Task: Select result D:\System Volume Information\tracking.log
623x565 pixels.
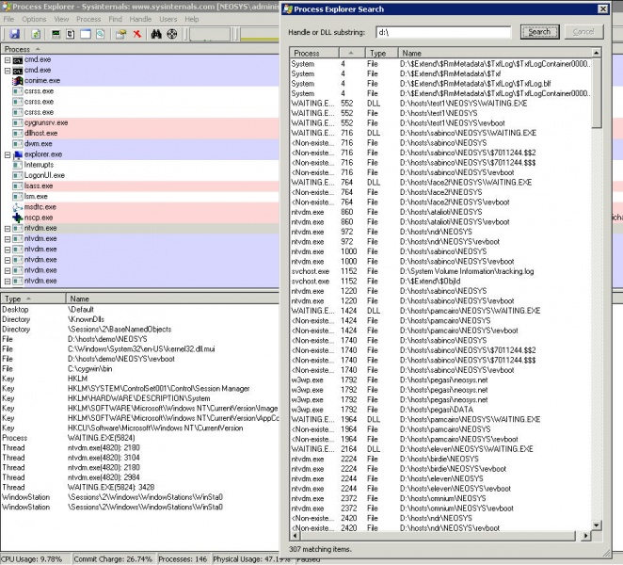Action: coord(467,271)
